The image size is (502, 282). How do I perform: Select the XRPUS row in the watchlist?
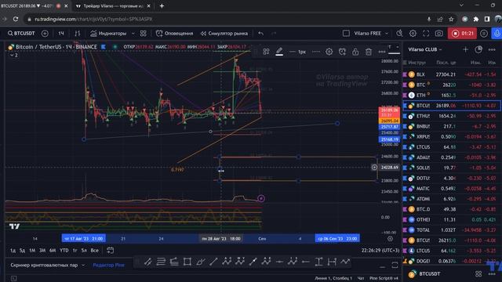tap(452, 136)
